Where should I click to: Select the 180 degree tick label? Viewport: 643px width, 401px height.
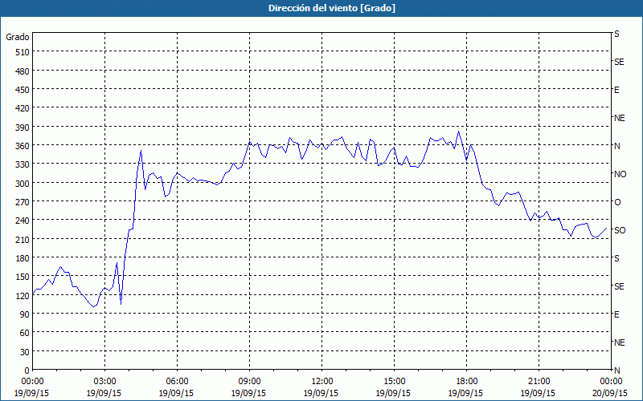[23, 258]
